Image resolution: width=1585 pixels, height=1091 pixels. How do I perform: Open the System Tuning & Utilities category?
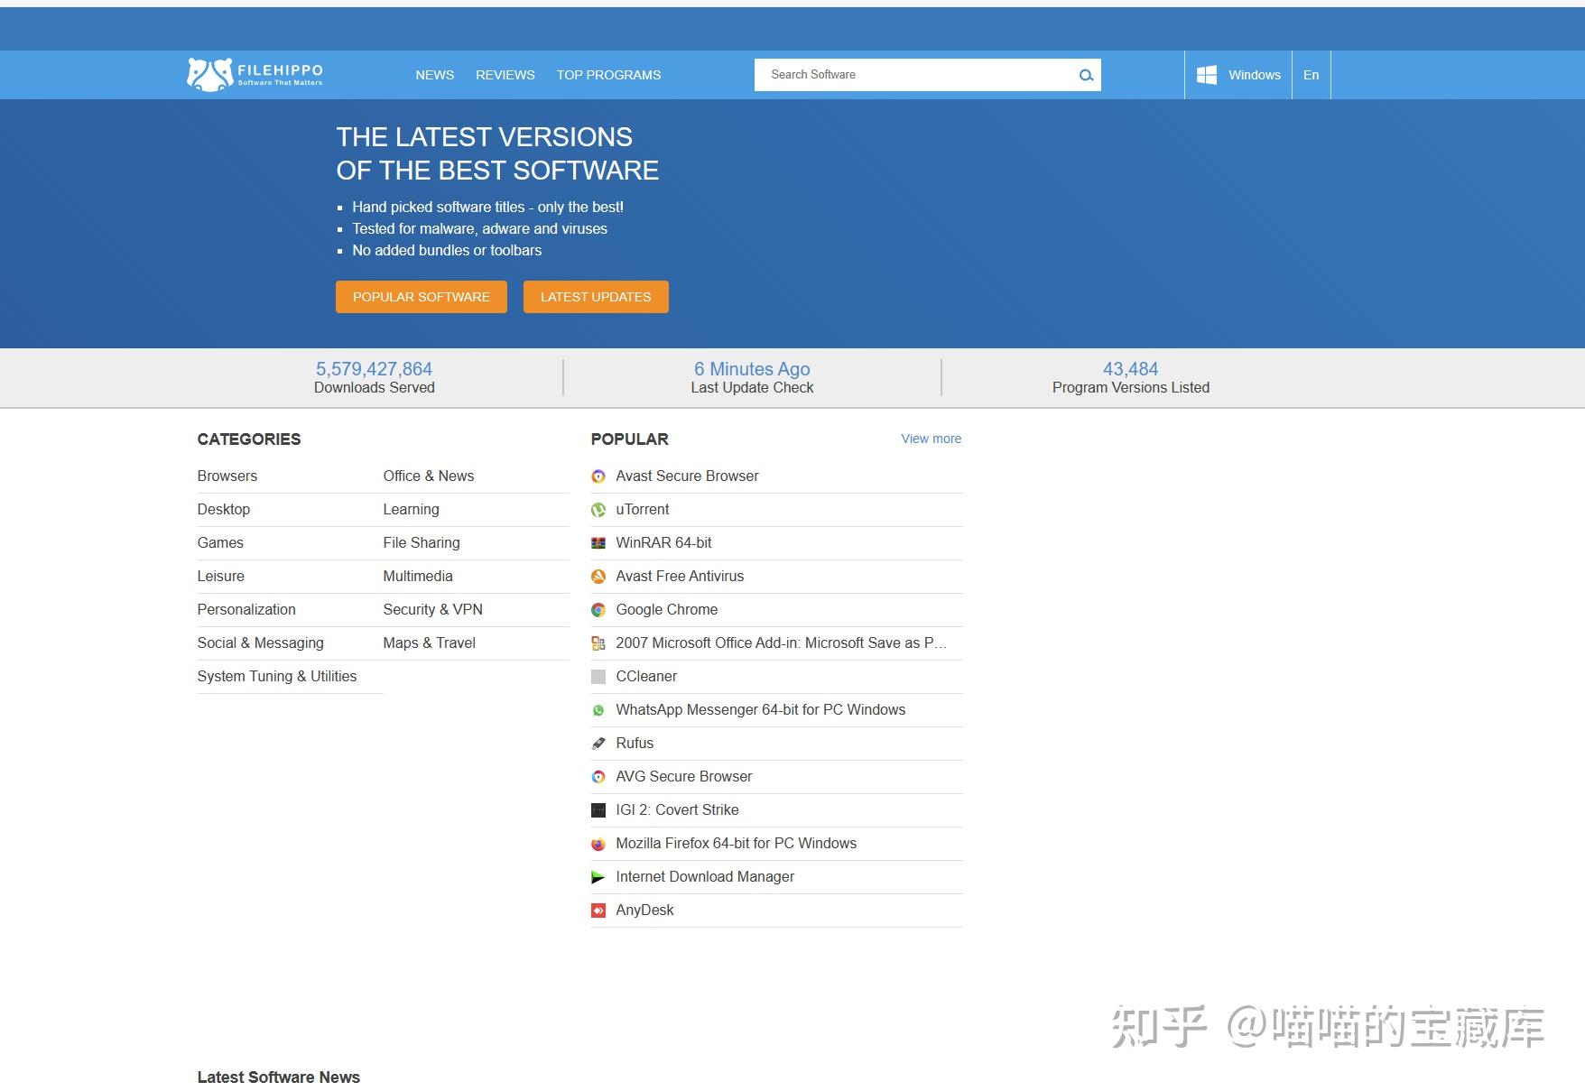[x=277, y=676]
